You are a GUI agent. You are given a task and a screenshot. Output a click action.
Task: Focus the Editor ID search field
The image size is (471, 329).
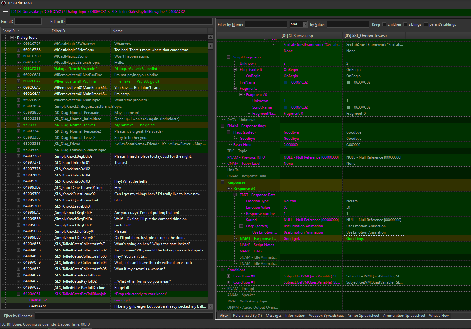coord(139,22)
